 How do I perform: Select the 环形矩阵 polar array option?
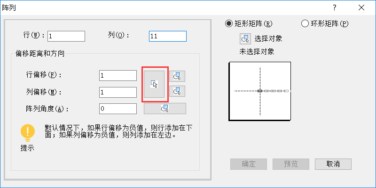click(304, 23)
